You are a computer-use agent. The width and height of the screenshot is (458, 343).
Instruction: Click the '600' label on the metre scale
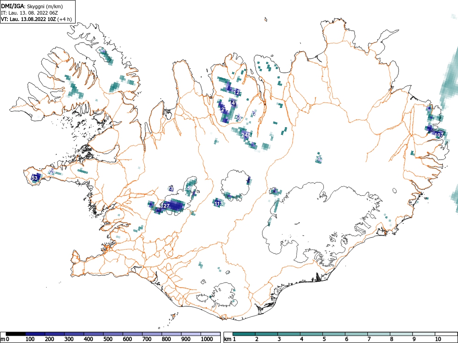(x=127, y=339)
